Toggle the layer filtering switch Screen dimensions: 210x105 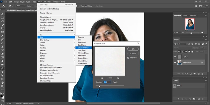click(206, 43)
